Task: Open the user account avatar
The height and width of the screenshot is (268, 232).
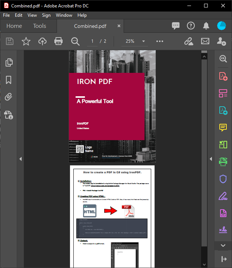Action: pyautogui.click(x=221, y=26)
